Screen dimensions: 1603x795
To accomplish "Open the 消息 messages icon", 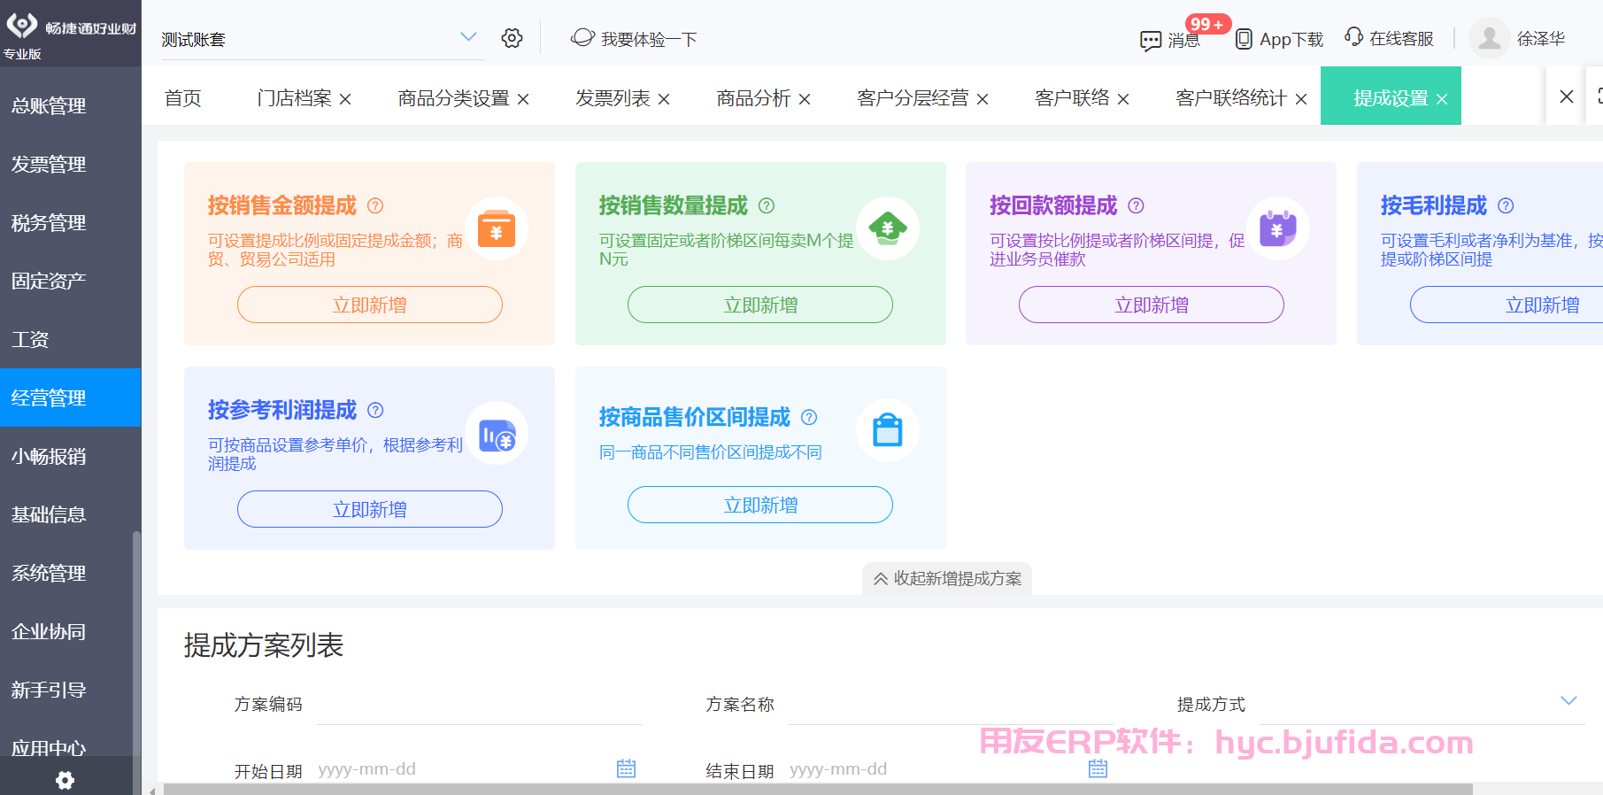I will [1151, 40].
